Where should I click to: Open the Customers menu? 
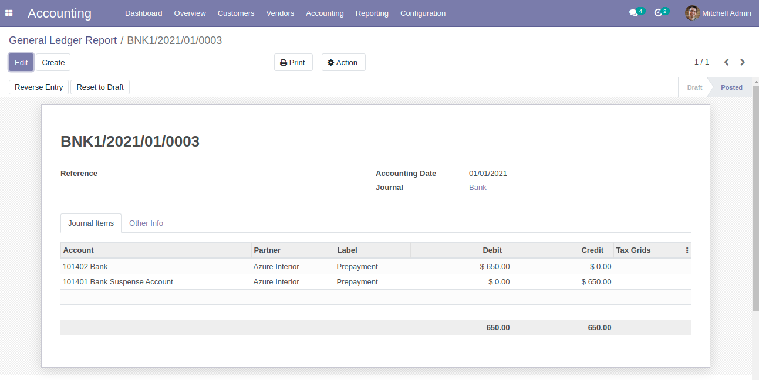(236, 13)
